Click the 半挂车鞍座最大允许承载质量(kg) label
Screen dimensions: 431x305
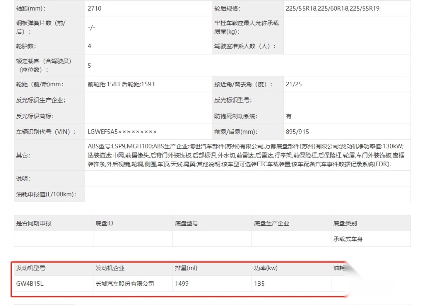click(x=246, y=27)
